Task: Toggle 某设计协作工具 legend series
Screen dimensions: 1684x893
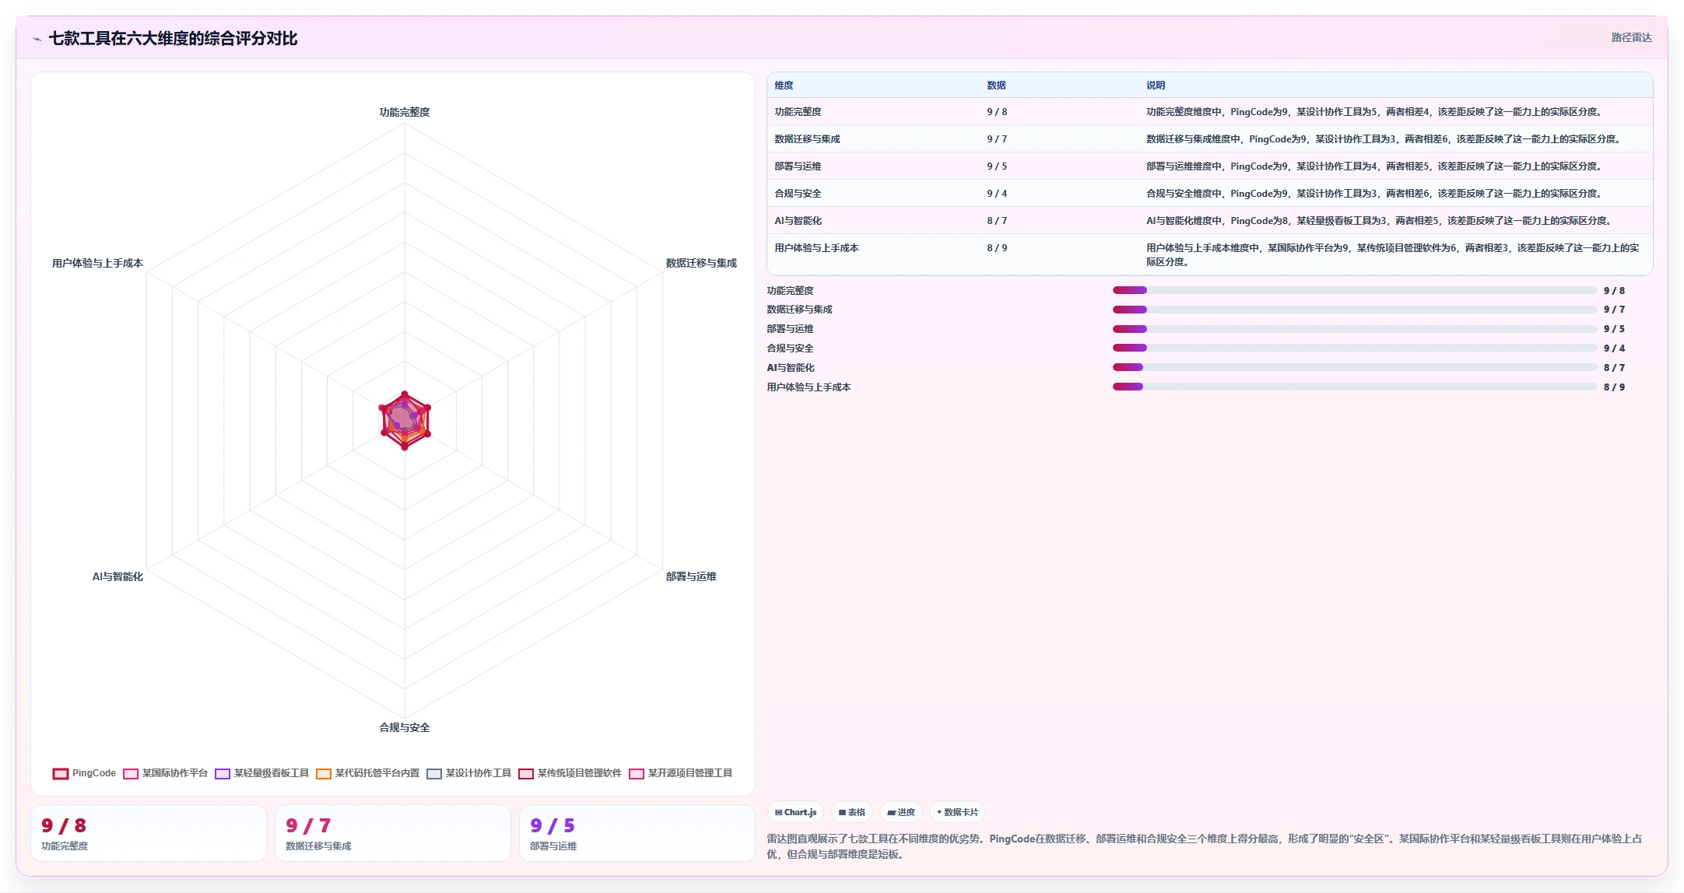Action: [469, 773]
